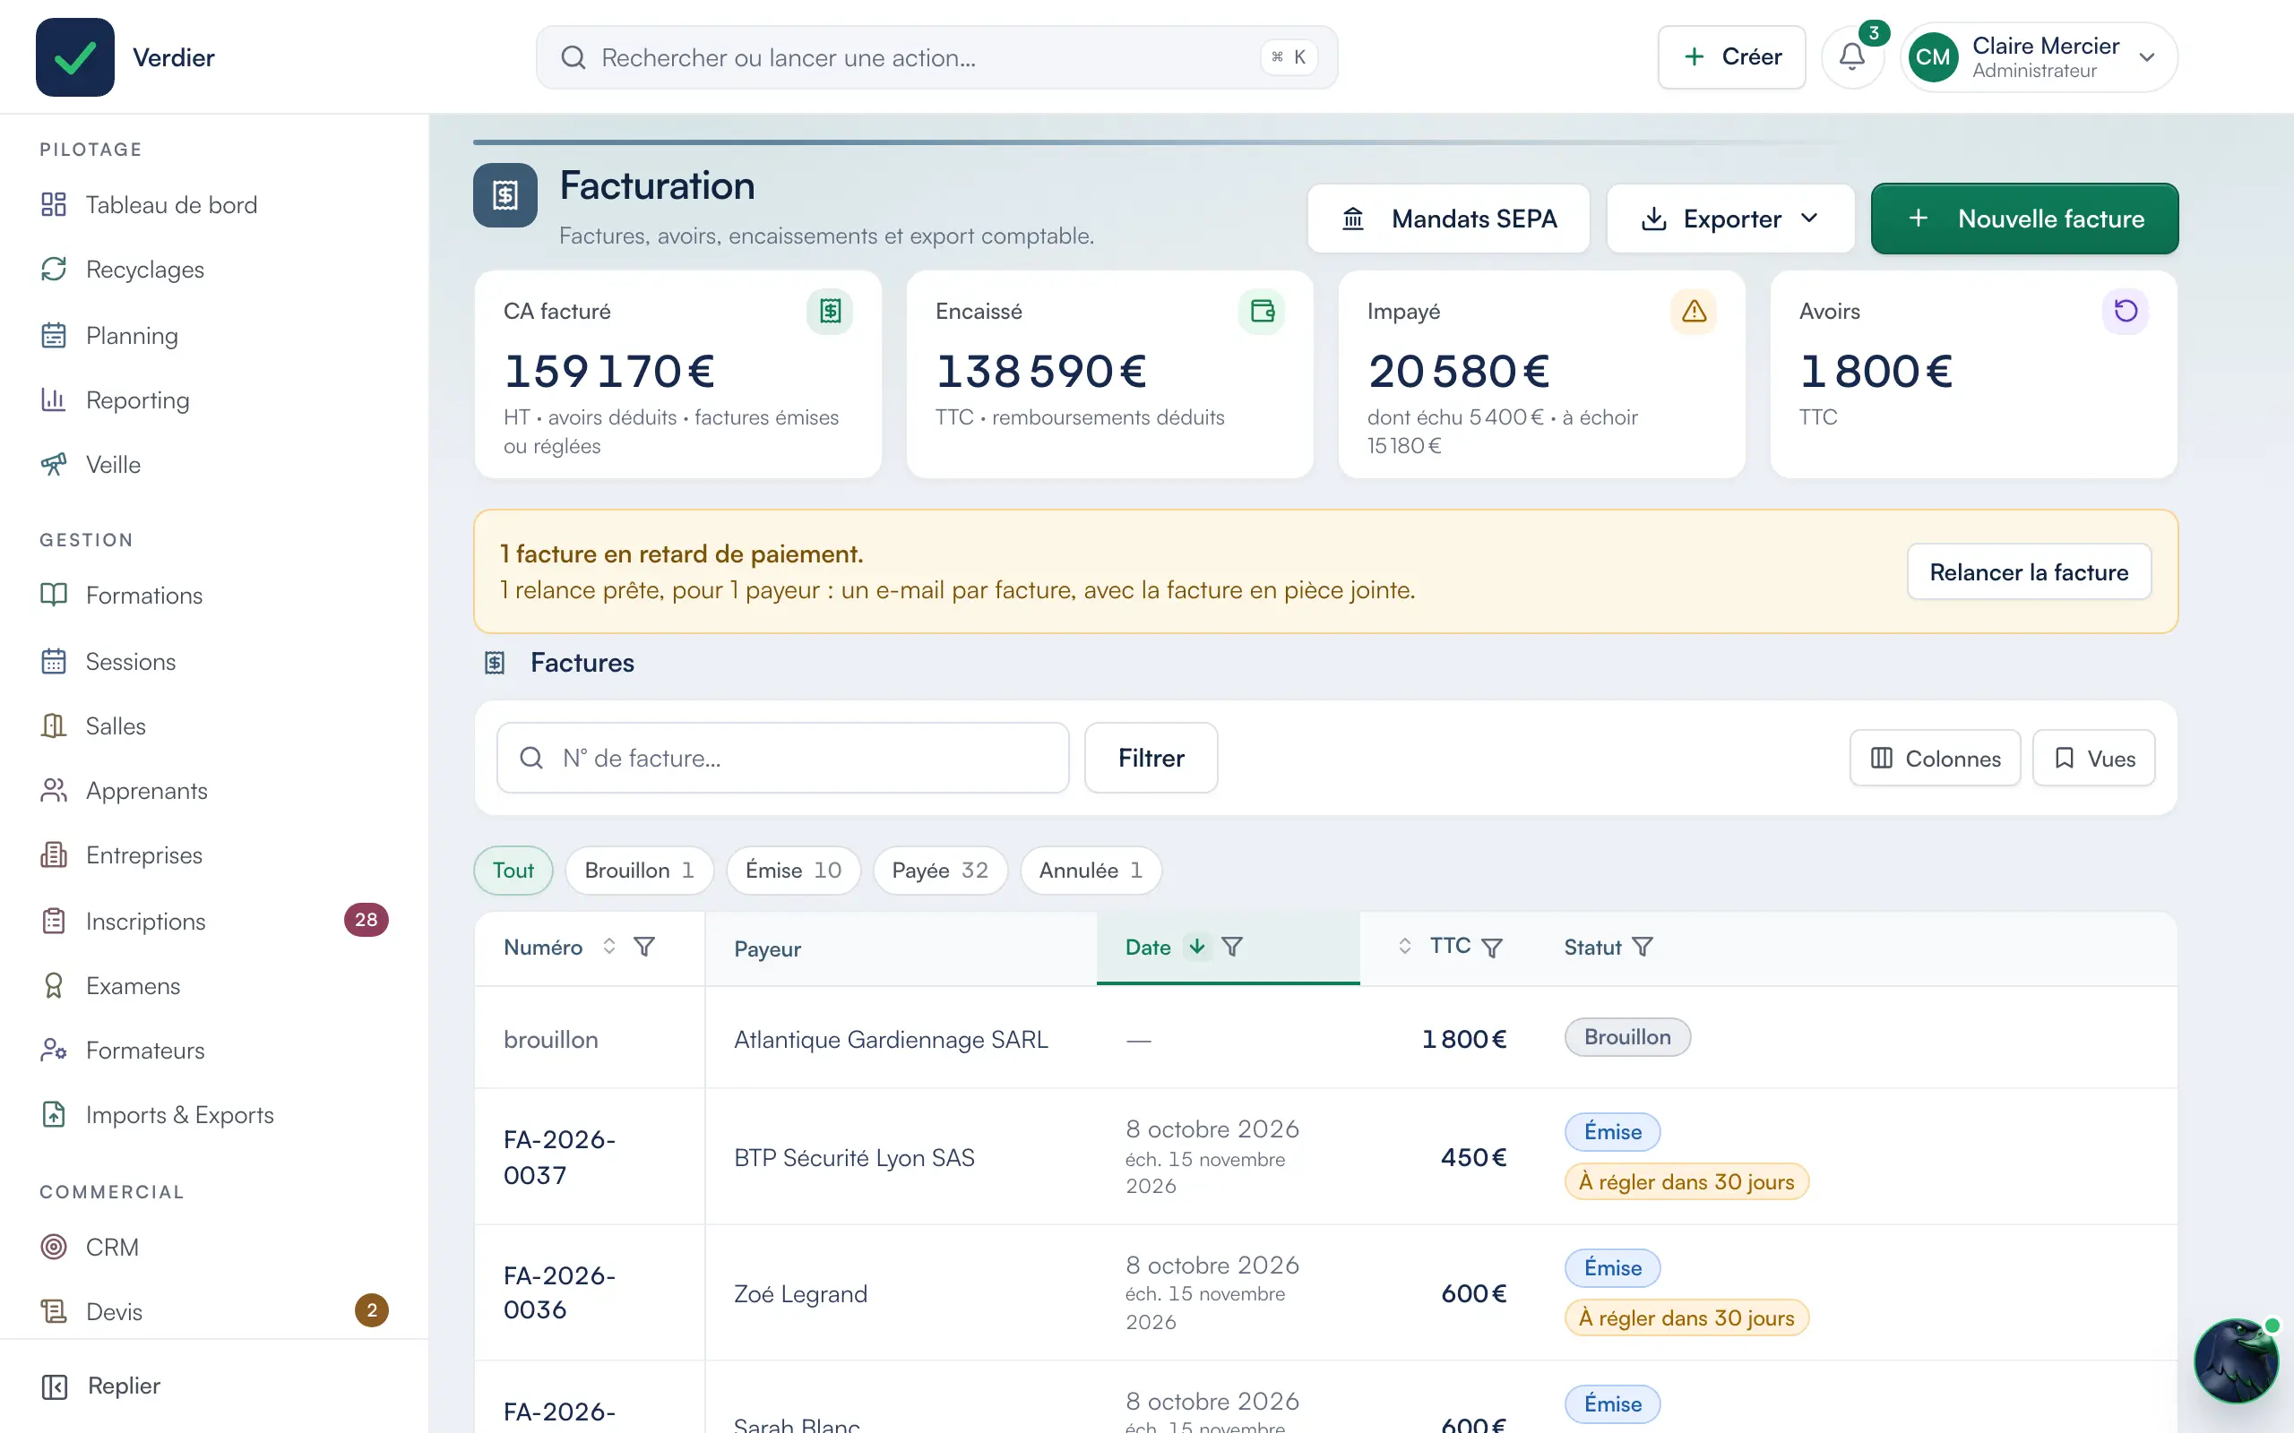The image size is (2294, 1433).
Task: Click the Numéro column filter funnel icon
Action: 643,947
